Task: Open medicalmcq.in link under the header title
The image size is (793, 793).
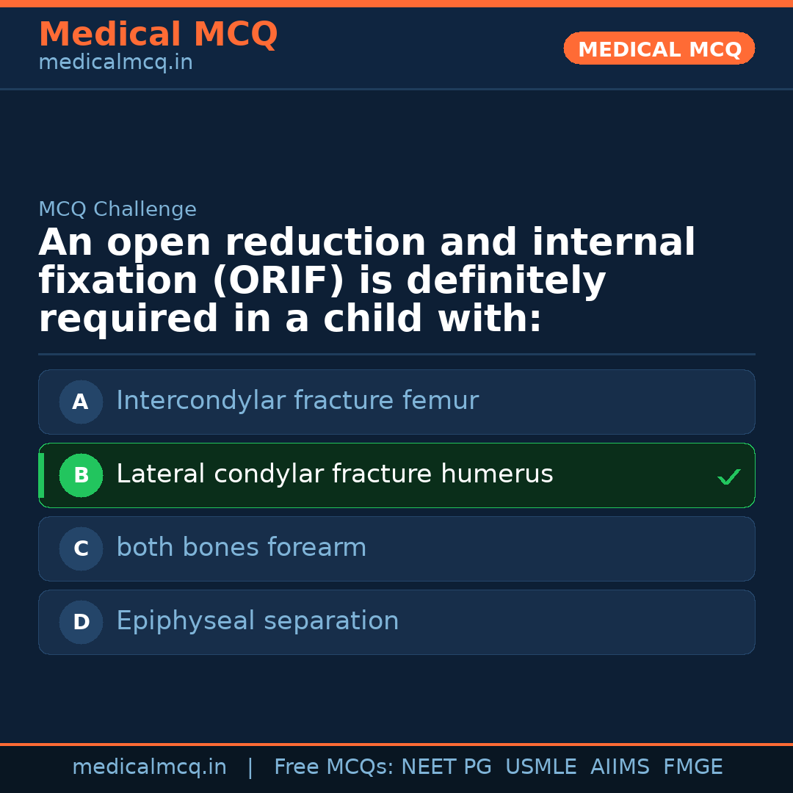Action: point(115,62)
